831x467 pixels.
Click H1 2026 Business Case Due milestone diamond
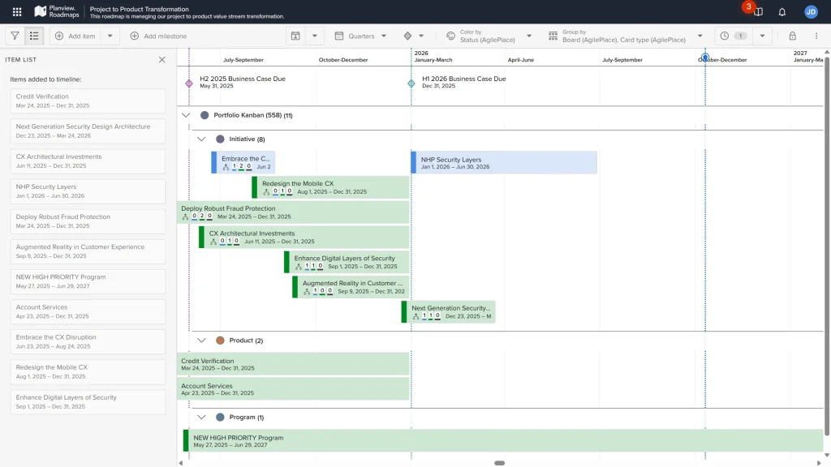411,84
